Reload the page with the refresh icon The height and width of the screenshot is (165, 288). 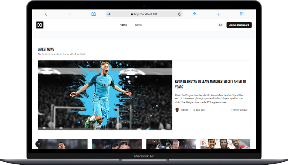[180, 14]
